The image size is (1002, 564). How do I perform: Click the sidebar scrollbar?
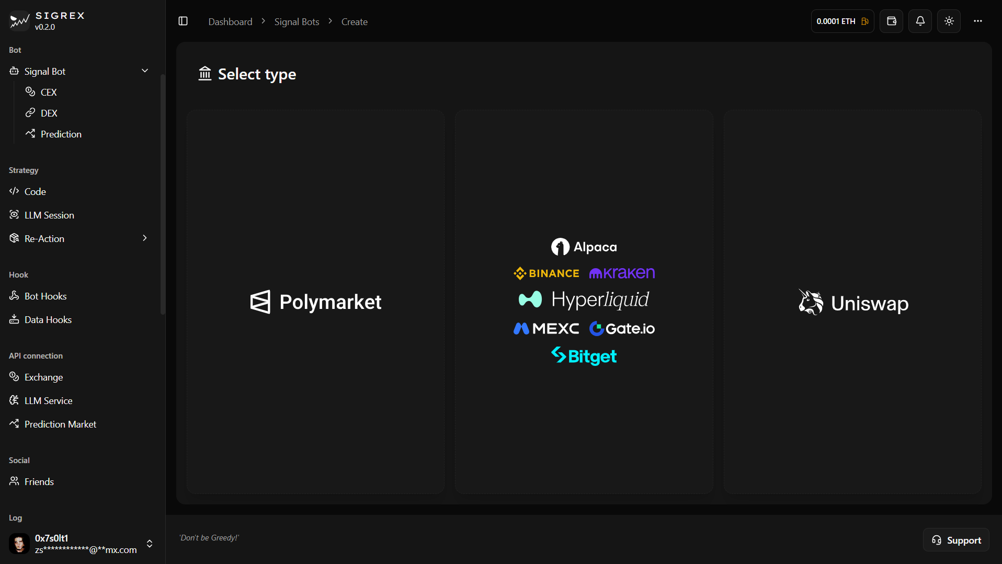163,193
